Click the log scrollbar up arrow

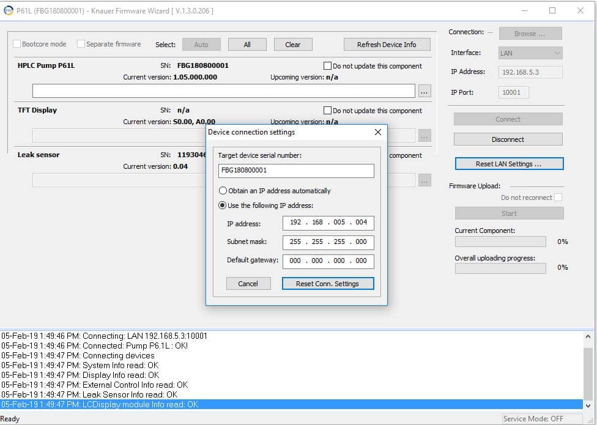(x=588, y=337)
